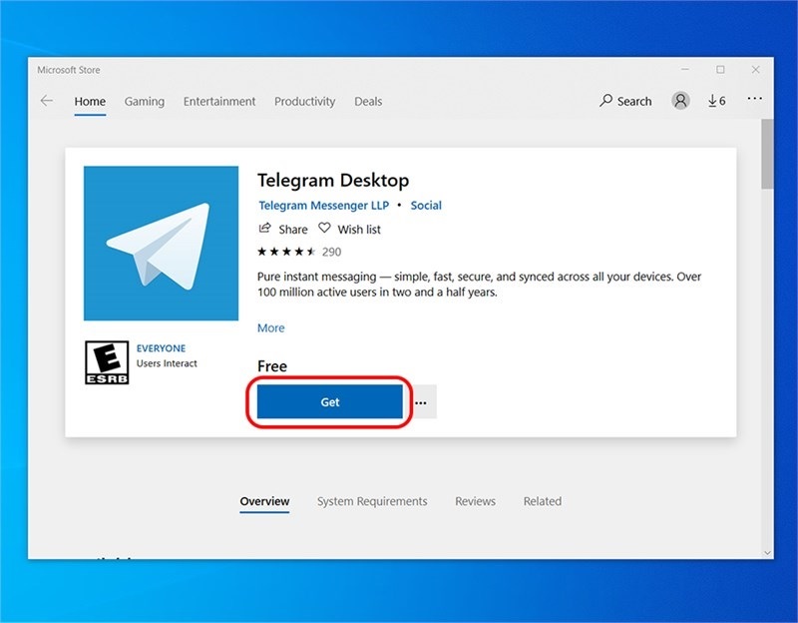Screen dimensions: 798x623
Task: Switch to the Gaming section
Action: (x=144, y=101)
